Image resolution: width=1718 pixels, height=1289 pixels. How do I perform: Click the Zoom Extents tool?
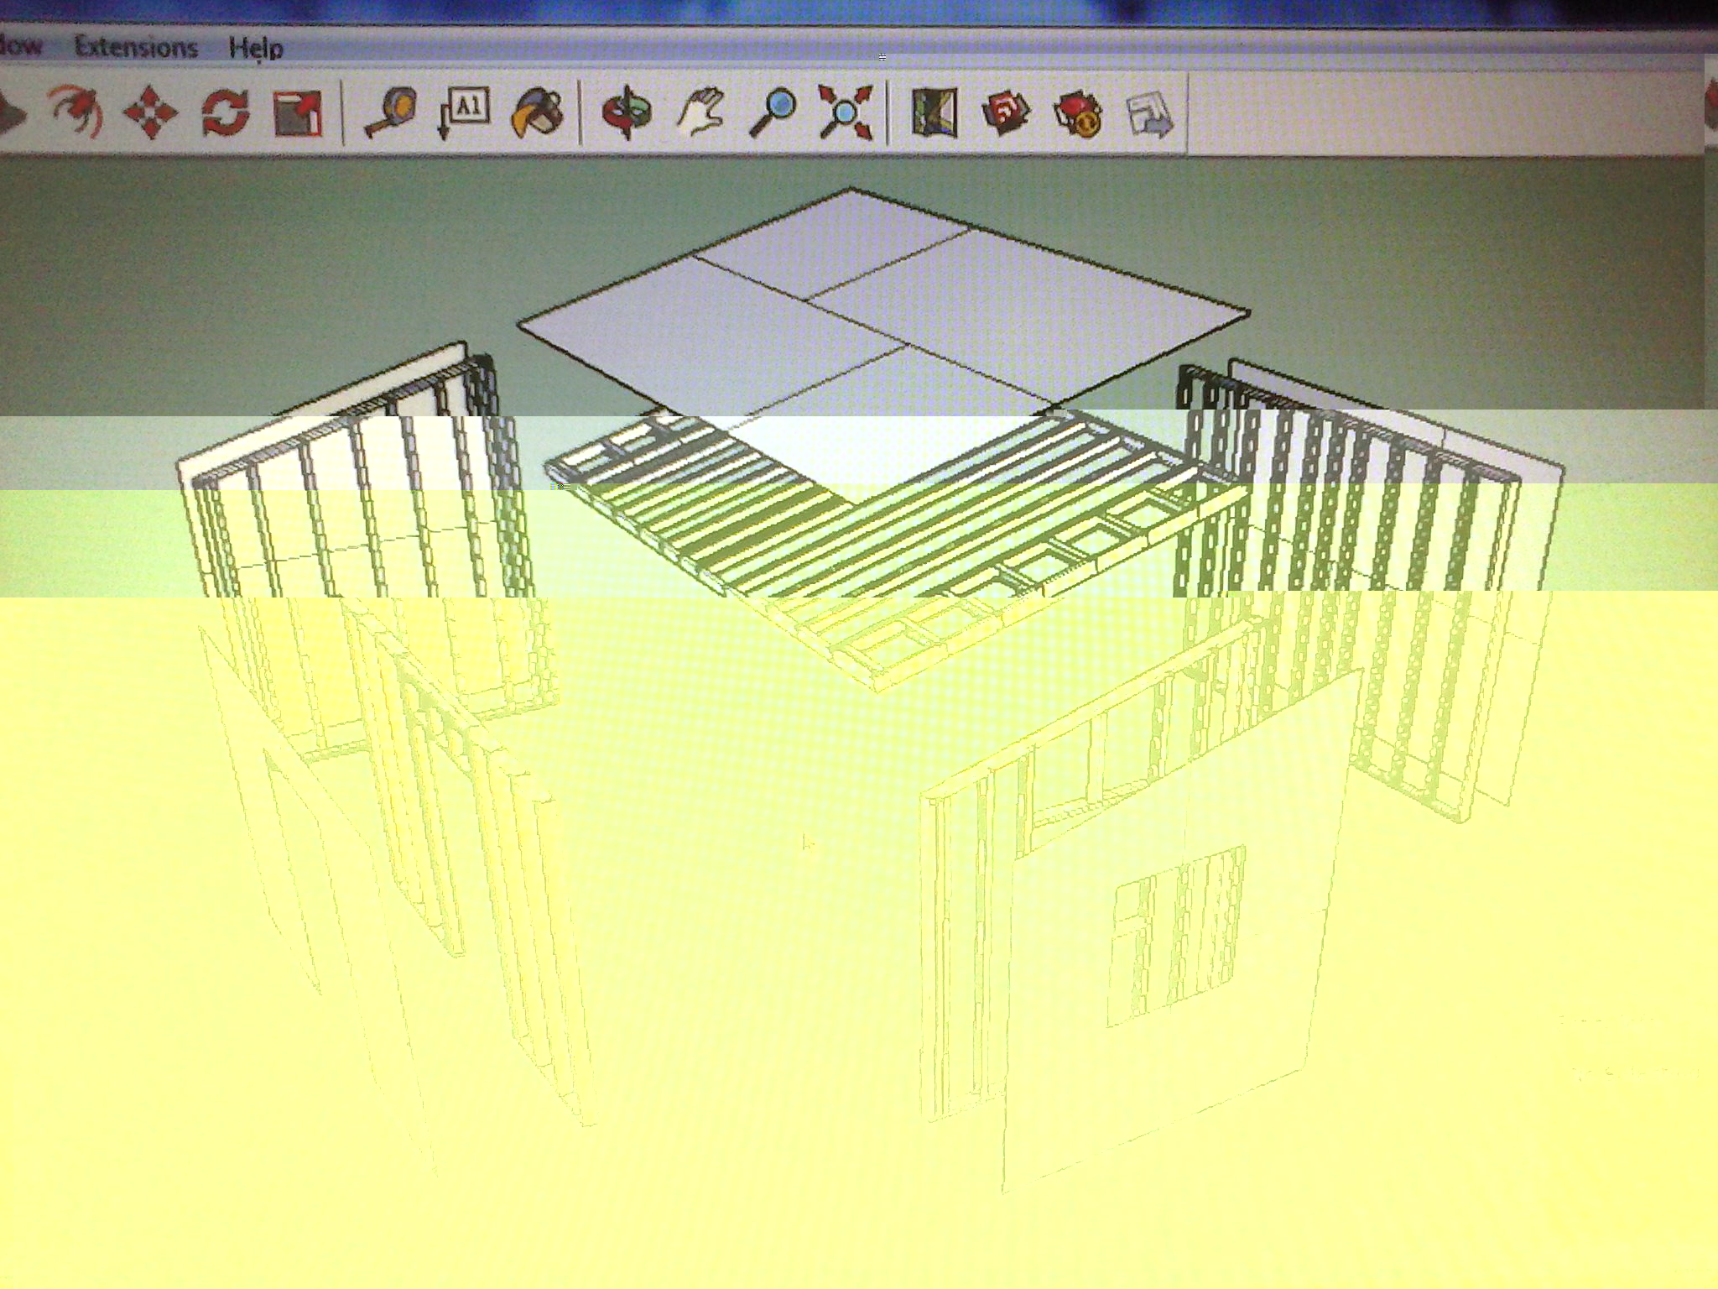pos(846,112)
